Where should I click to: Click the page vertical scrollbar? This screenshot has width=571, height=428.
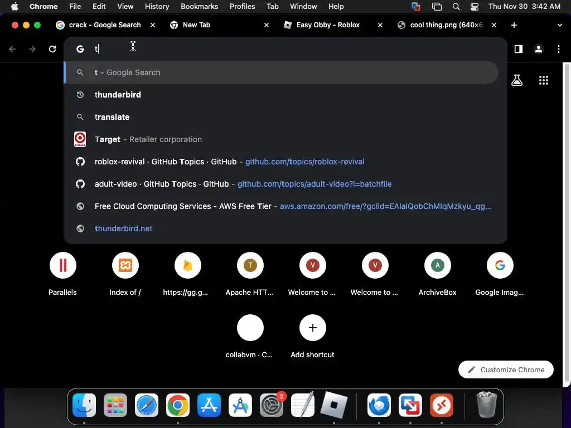tap(567, 223)
